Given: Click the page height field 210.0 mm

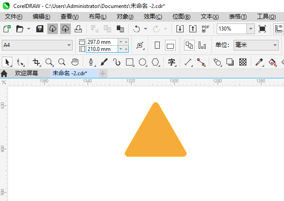Looking at the screenshot, I should coord(102,49).
